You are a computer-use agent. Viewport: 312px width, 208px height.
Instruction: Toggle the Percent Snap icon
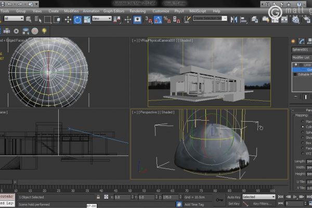click(167, 20)
